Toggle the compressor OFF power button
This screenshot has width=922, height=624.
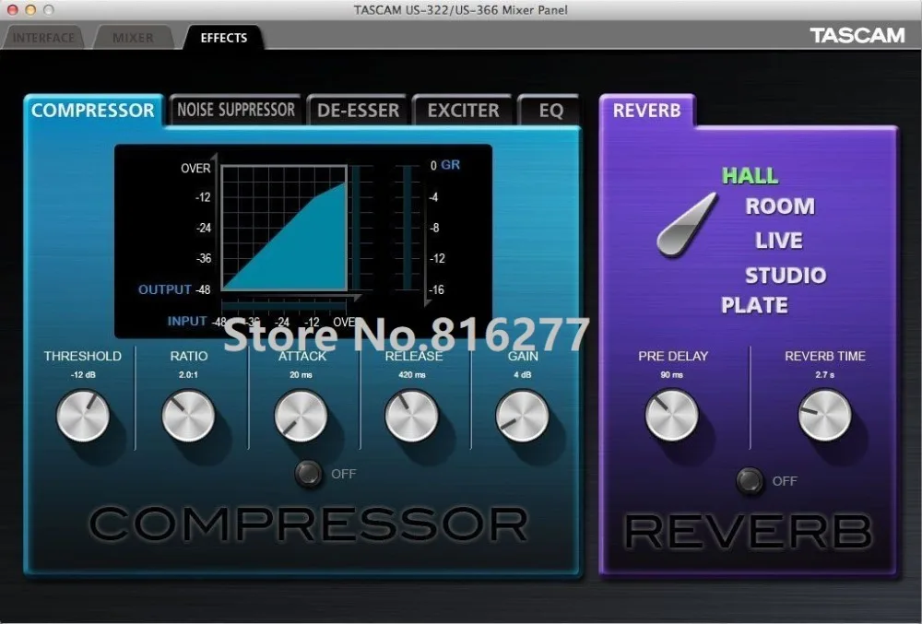tap(309, 474)
